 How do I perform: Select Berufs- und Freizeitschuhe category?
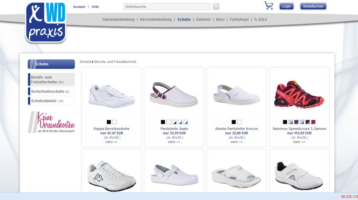51,79
